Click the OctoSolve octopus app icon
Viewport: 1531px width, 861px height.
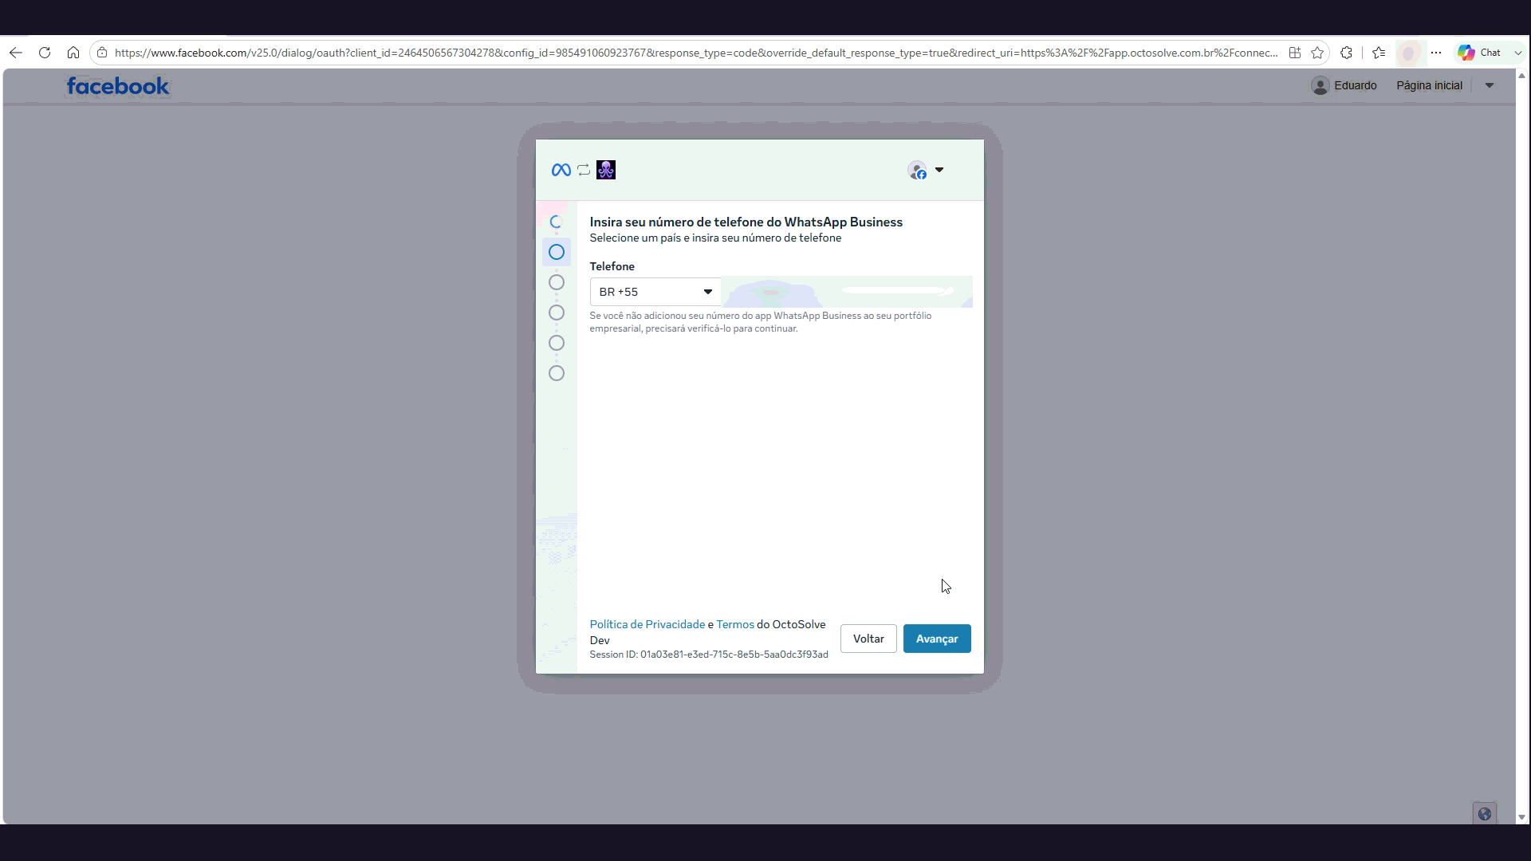(606, 170)
